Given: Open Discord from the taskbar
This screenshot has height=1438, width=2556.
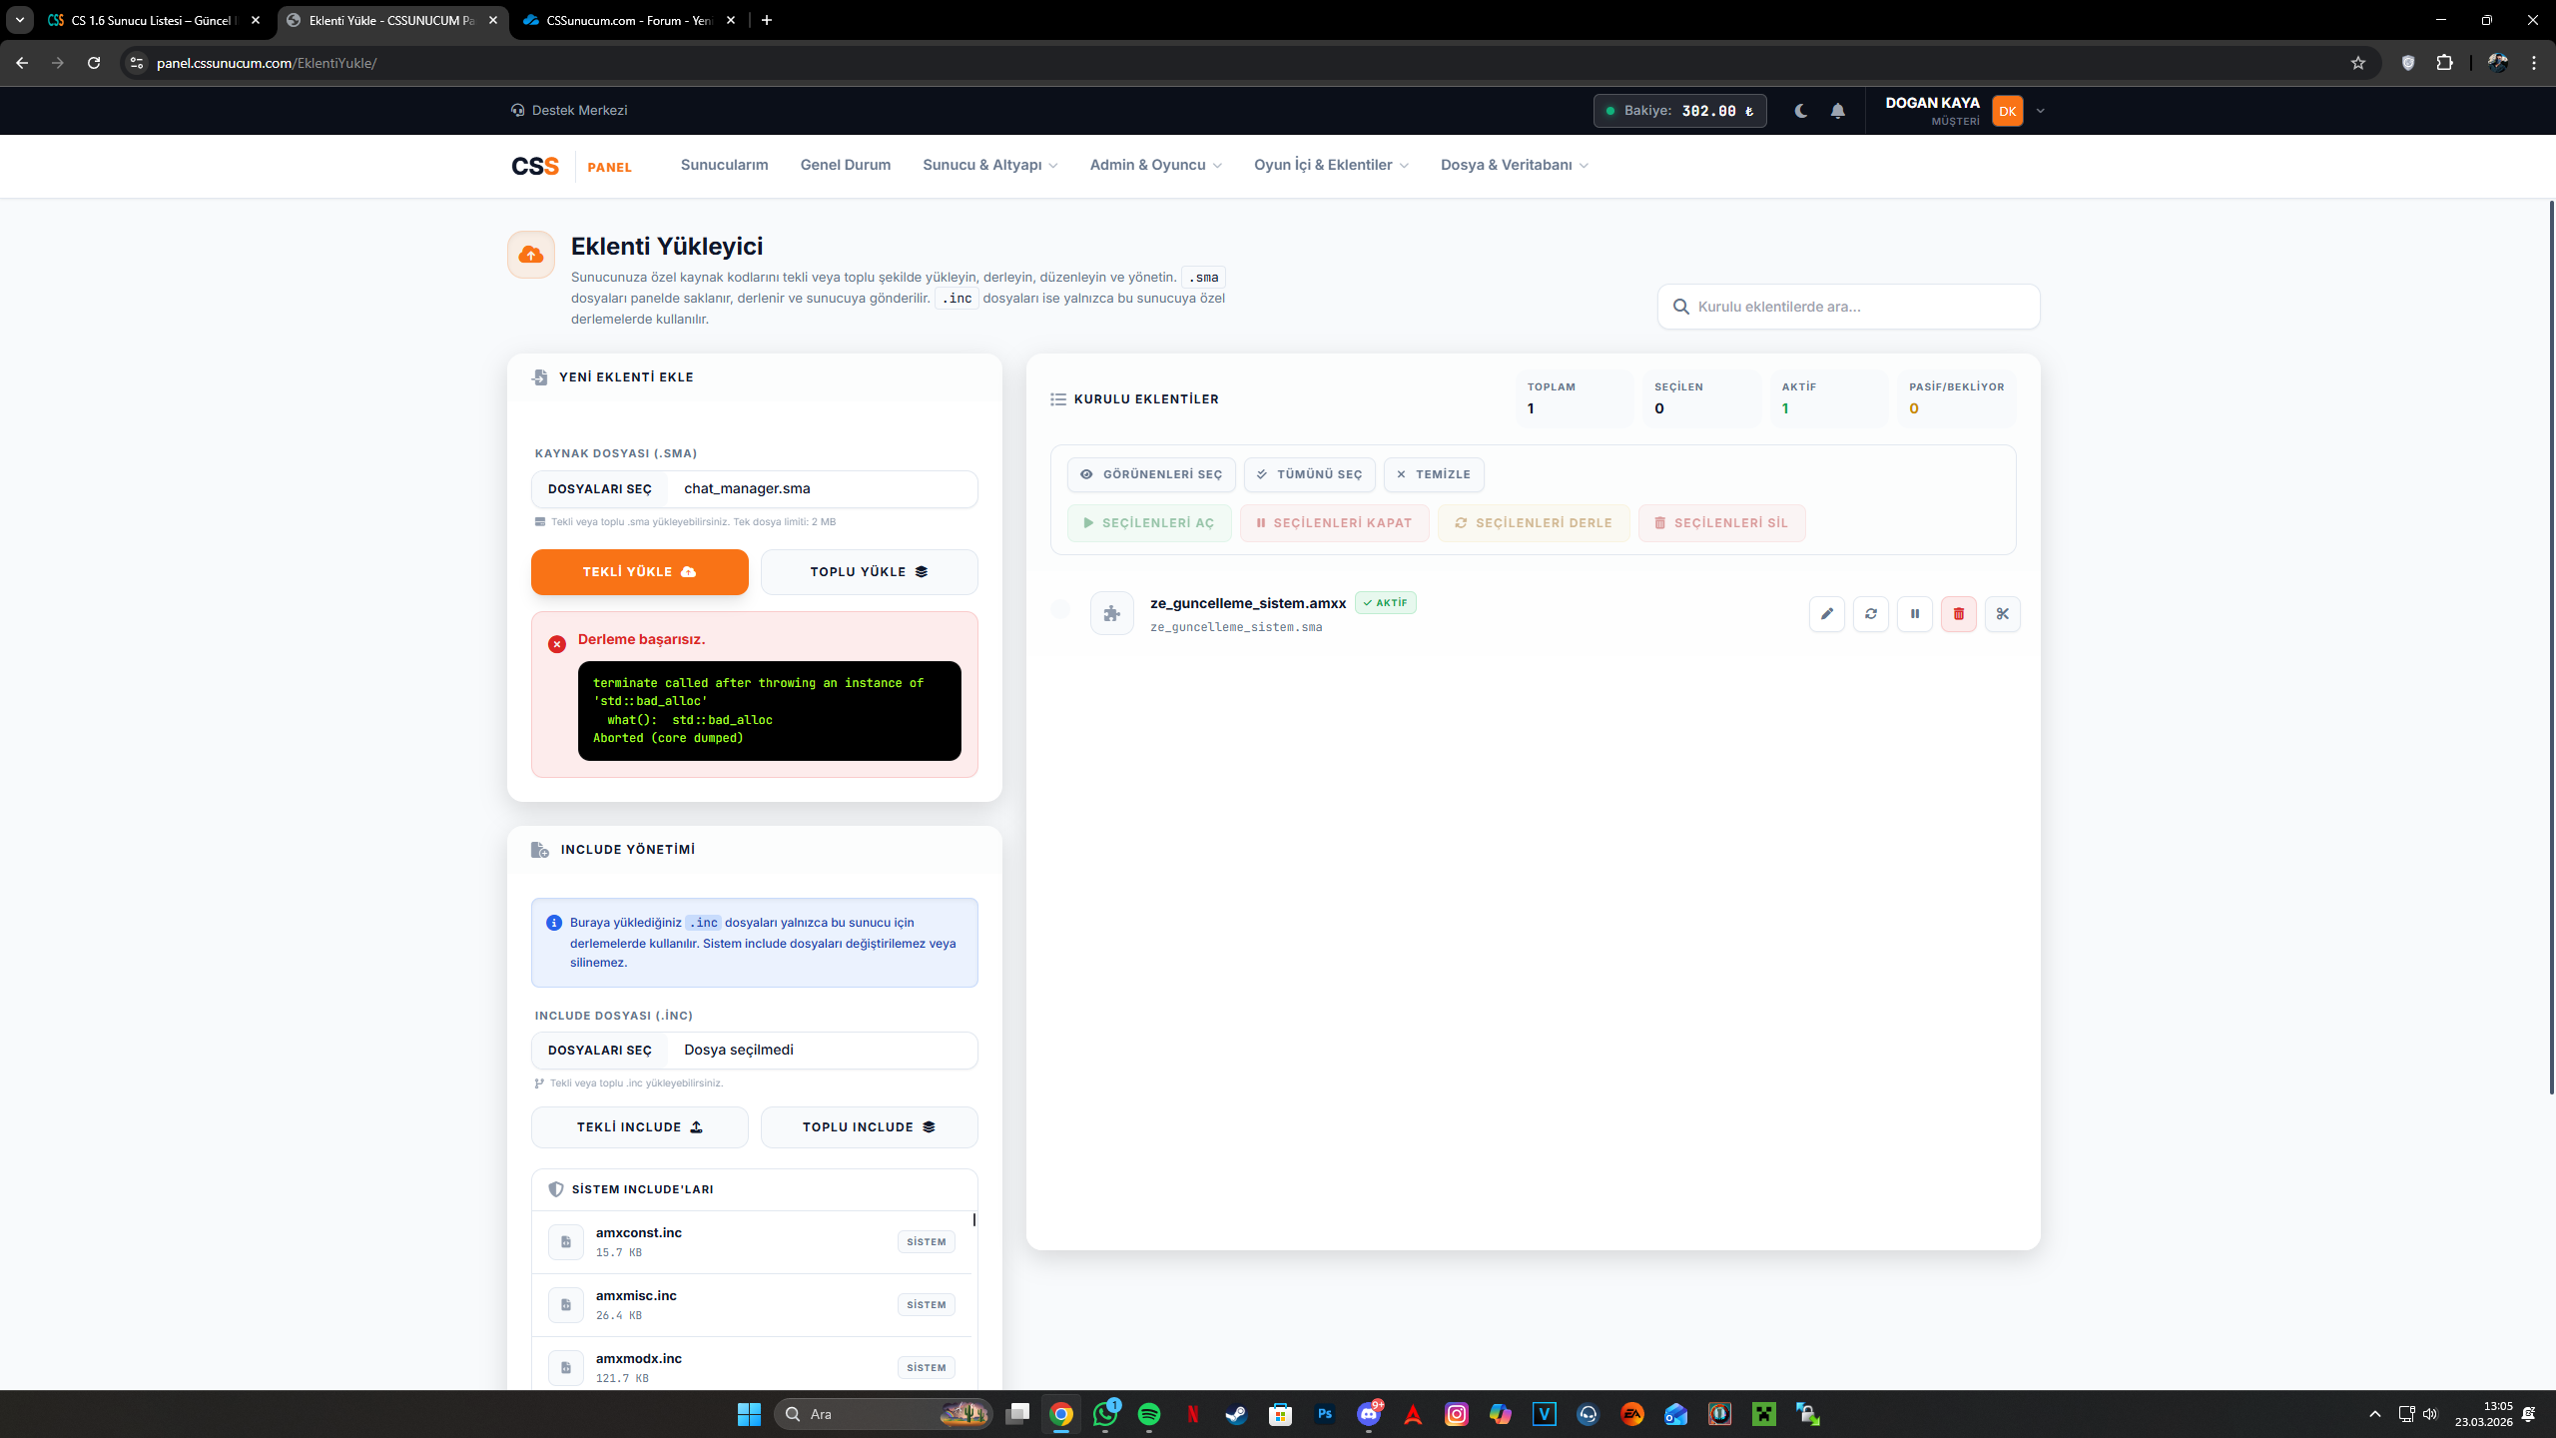Looking at the screenshot, I should [1368, 1414].
